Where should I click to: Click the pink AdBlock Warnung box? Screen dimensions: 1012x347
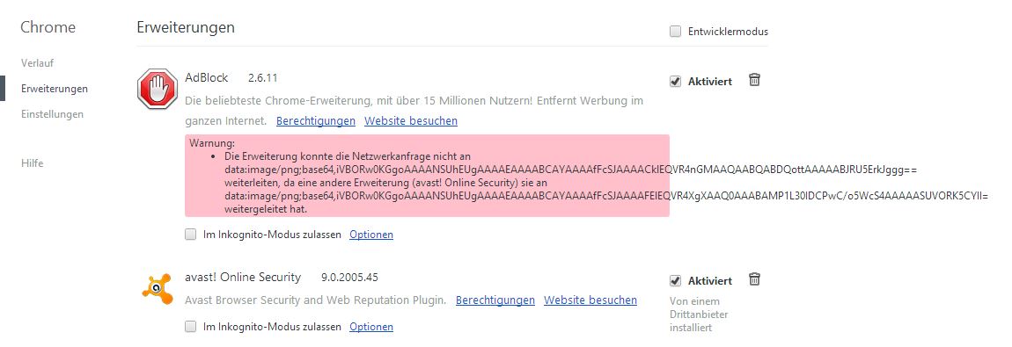point(428,175)
